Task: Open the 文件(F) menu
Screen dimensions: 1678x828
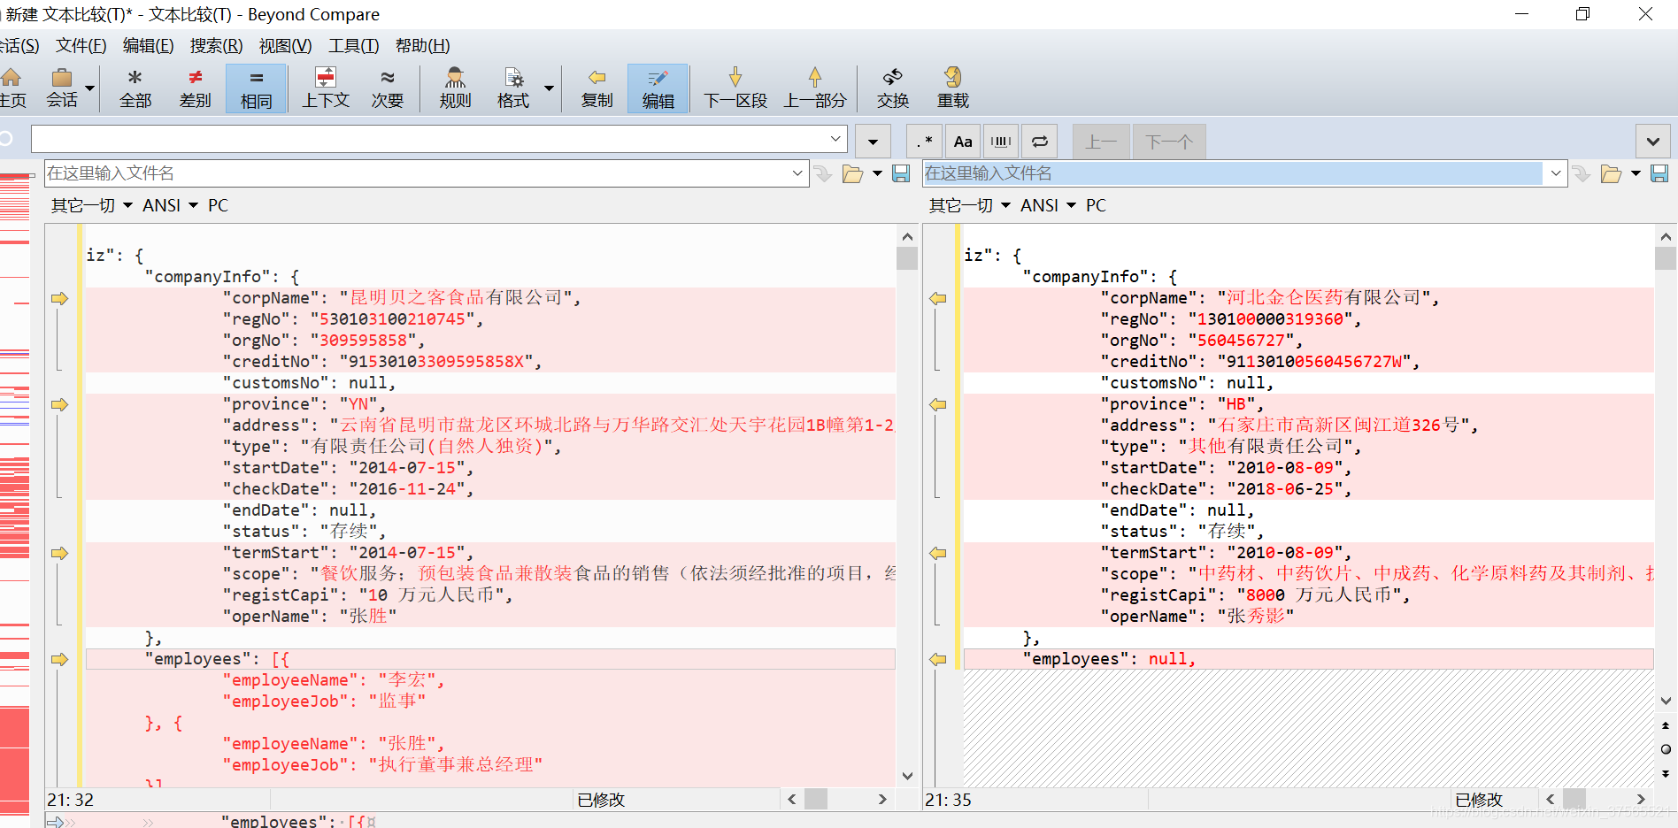Action: click(x=81, y=46)
